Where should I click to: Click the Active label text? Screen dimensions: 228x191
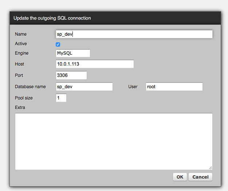coord(21,44)
